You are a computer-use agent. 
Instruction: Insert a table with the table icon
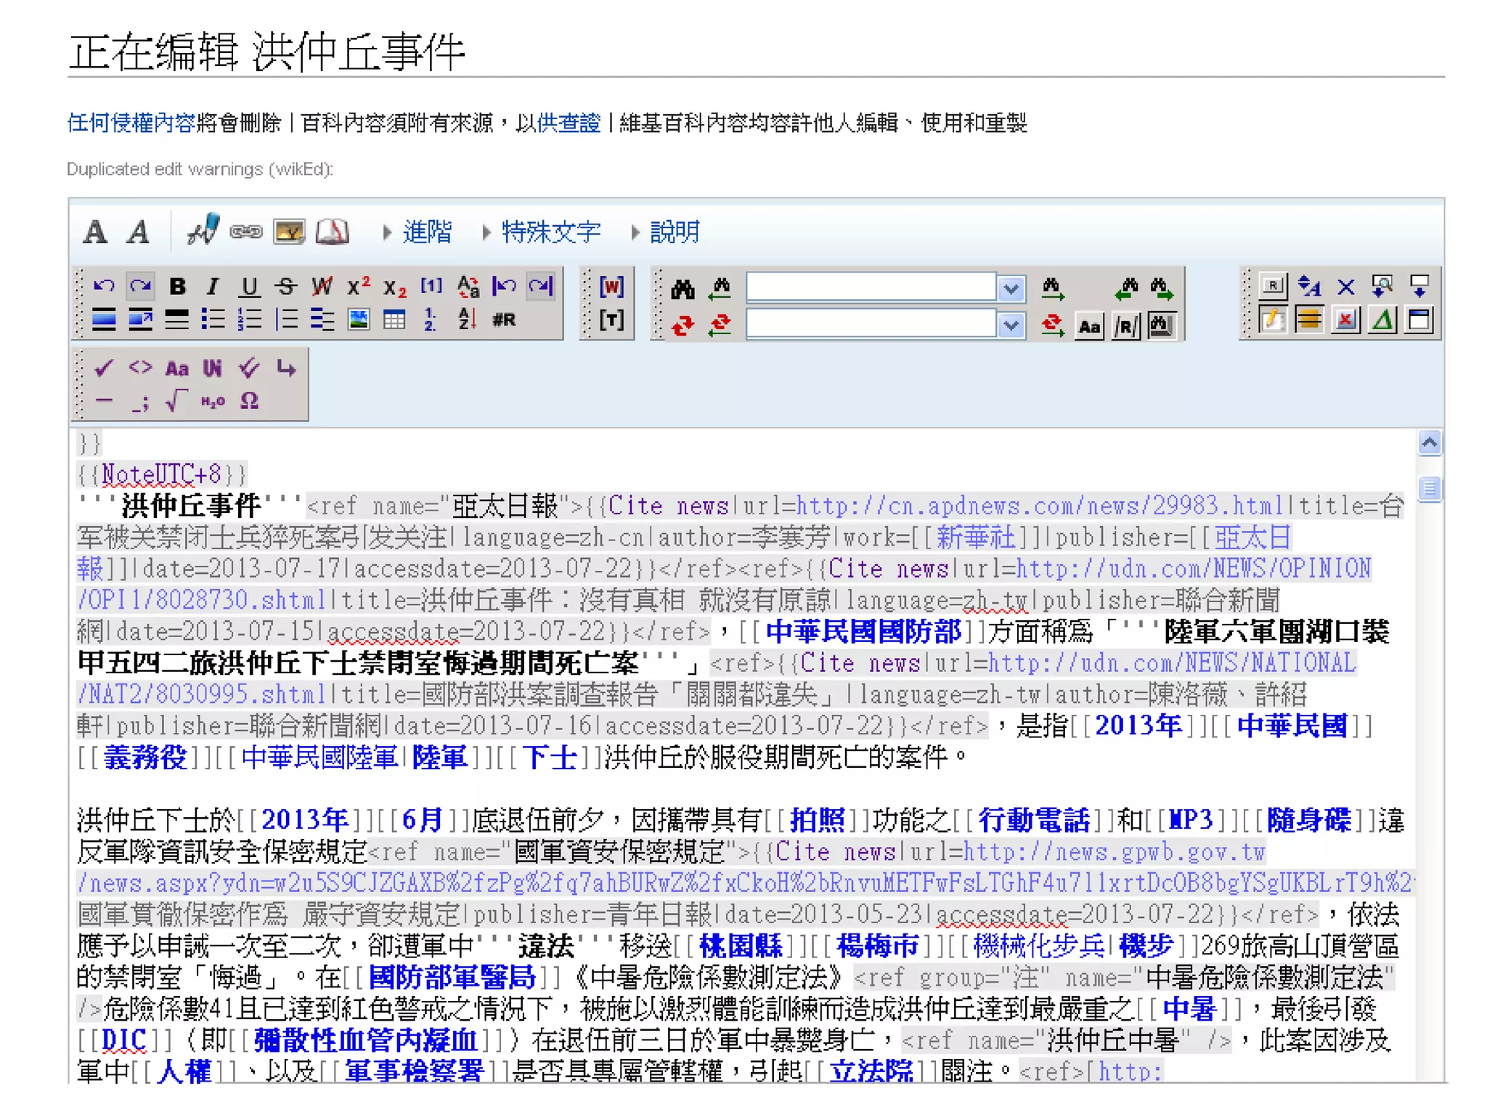coord(394,320)
